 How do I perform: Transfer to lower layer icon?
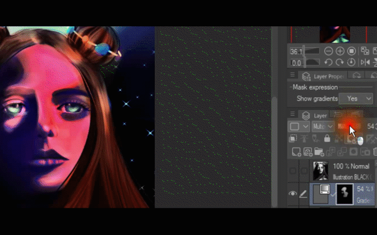(x=331, y=152)
